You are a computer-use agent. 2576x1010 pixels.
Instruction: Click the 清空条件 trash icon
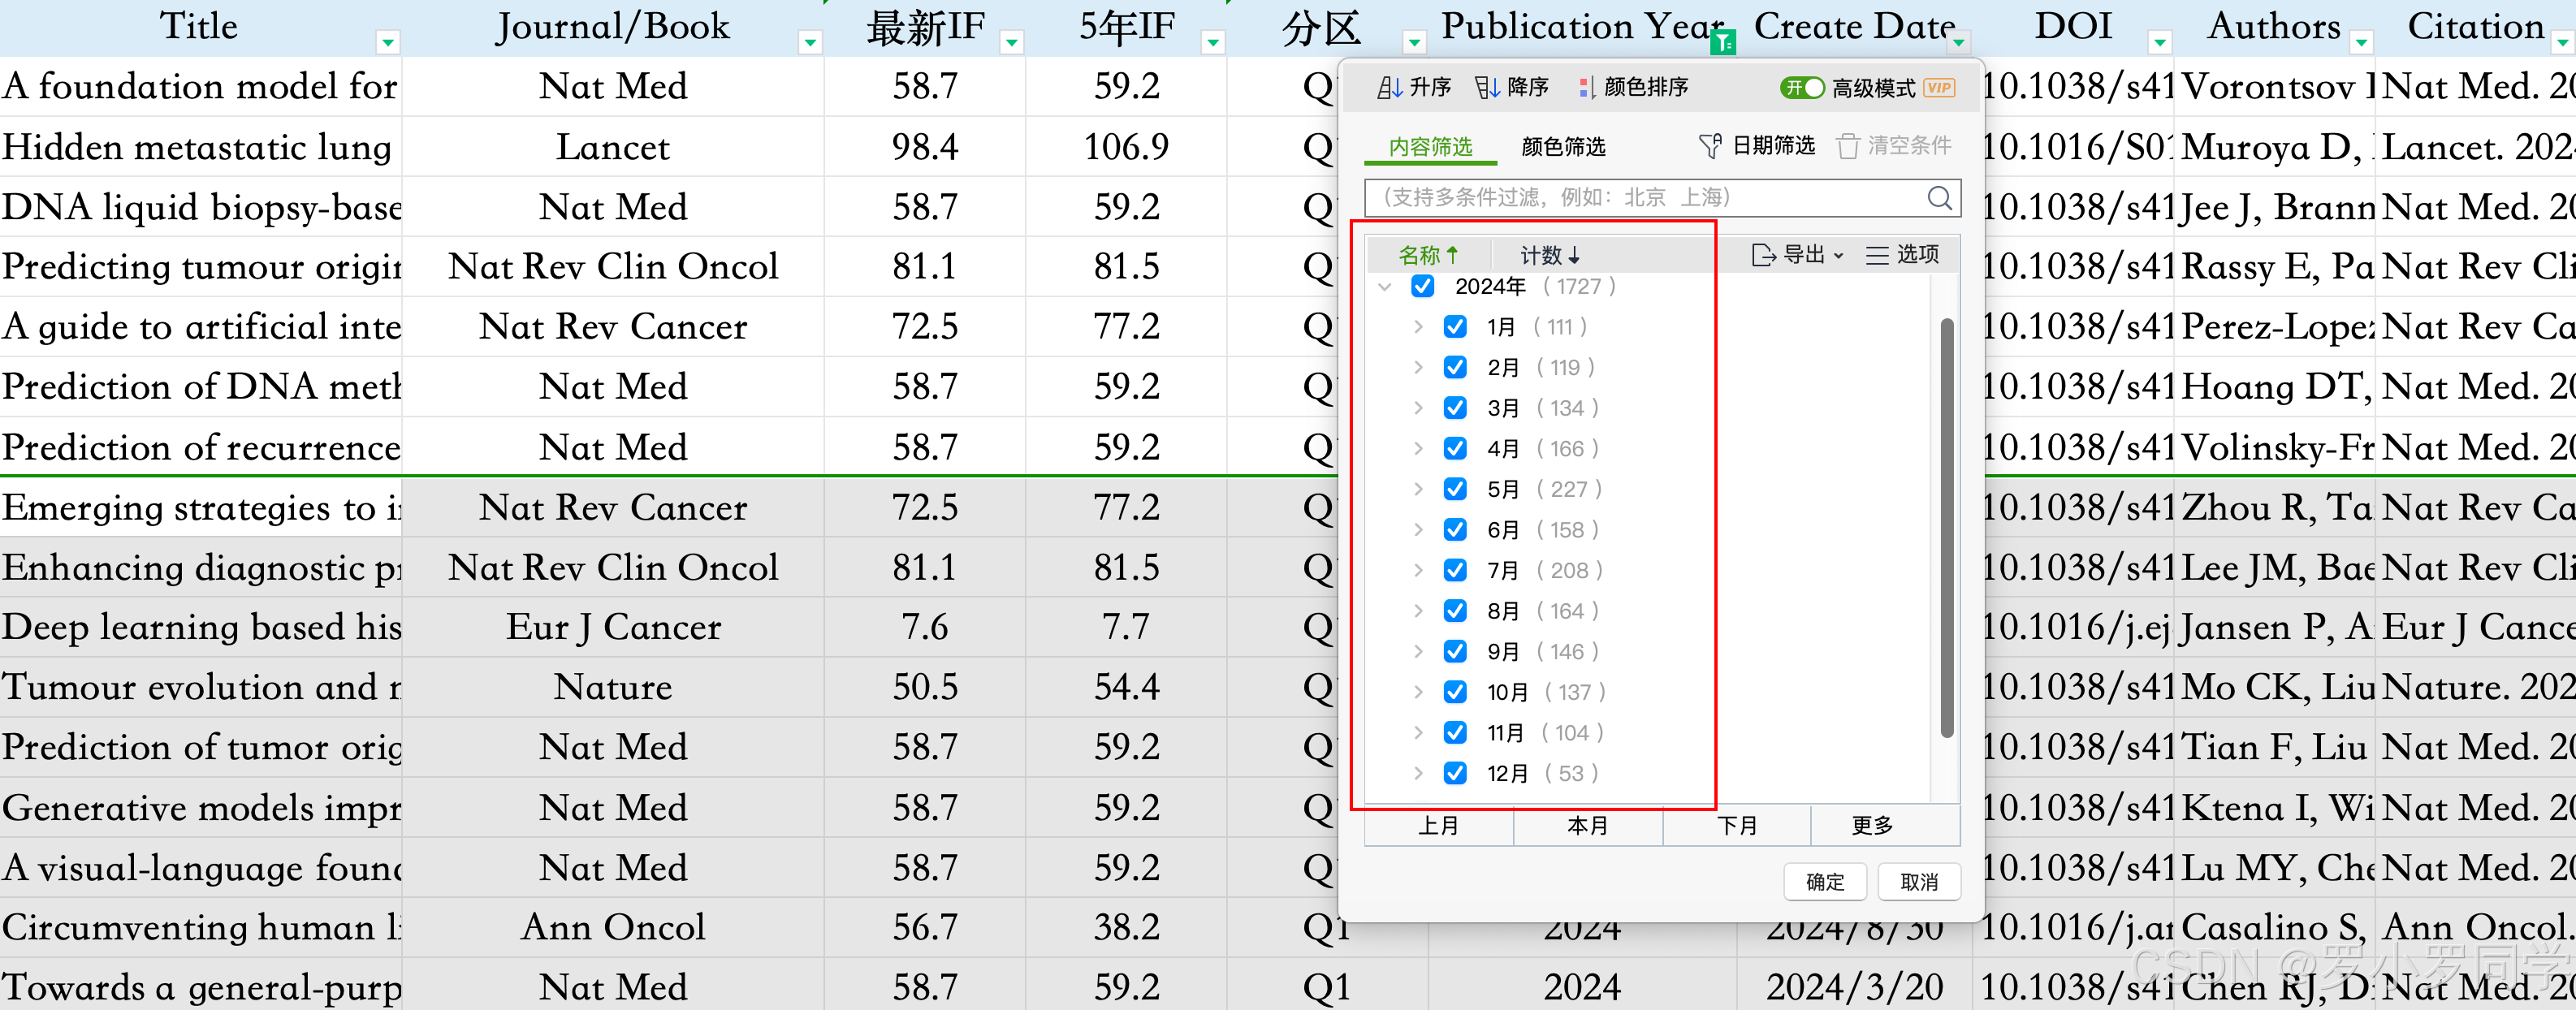pyautogui.click(x=1847, y=147)
